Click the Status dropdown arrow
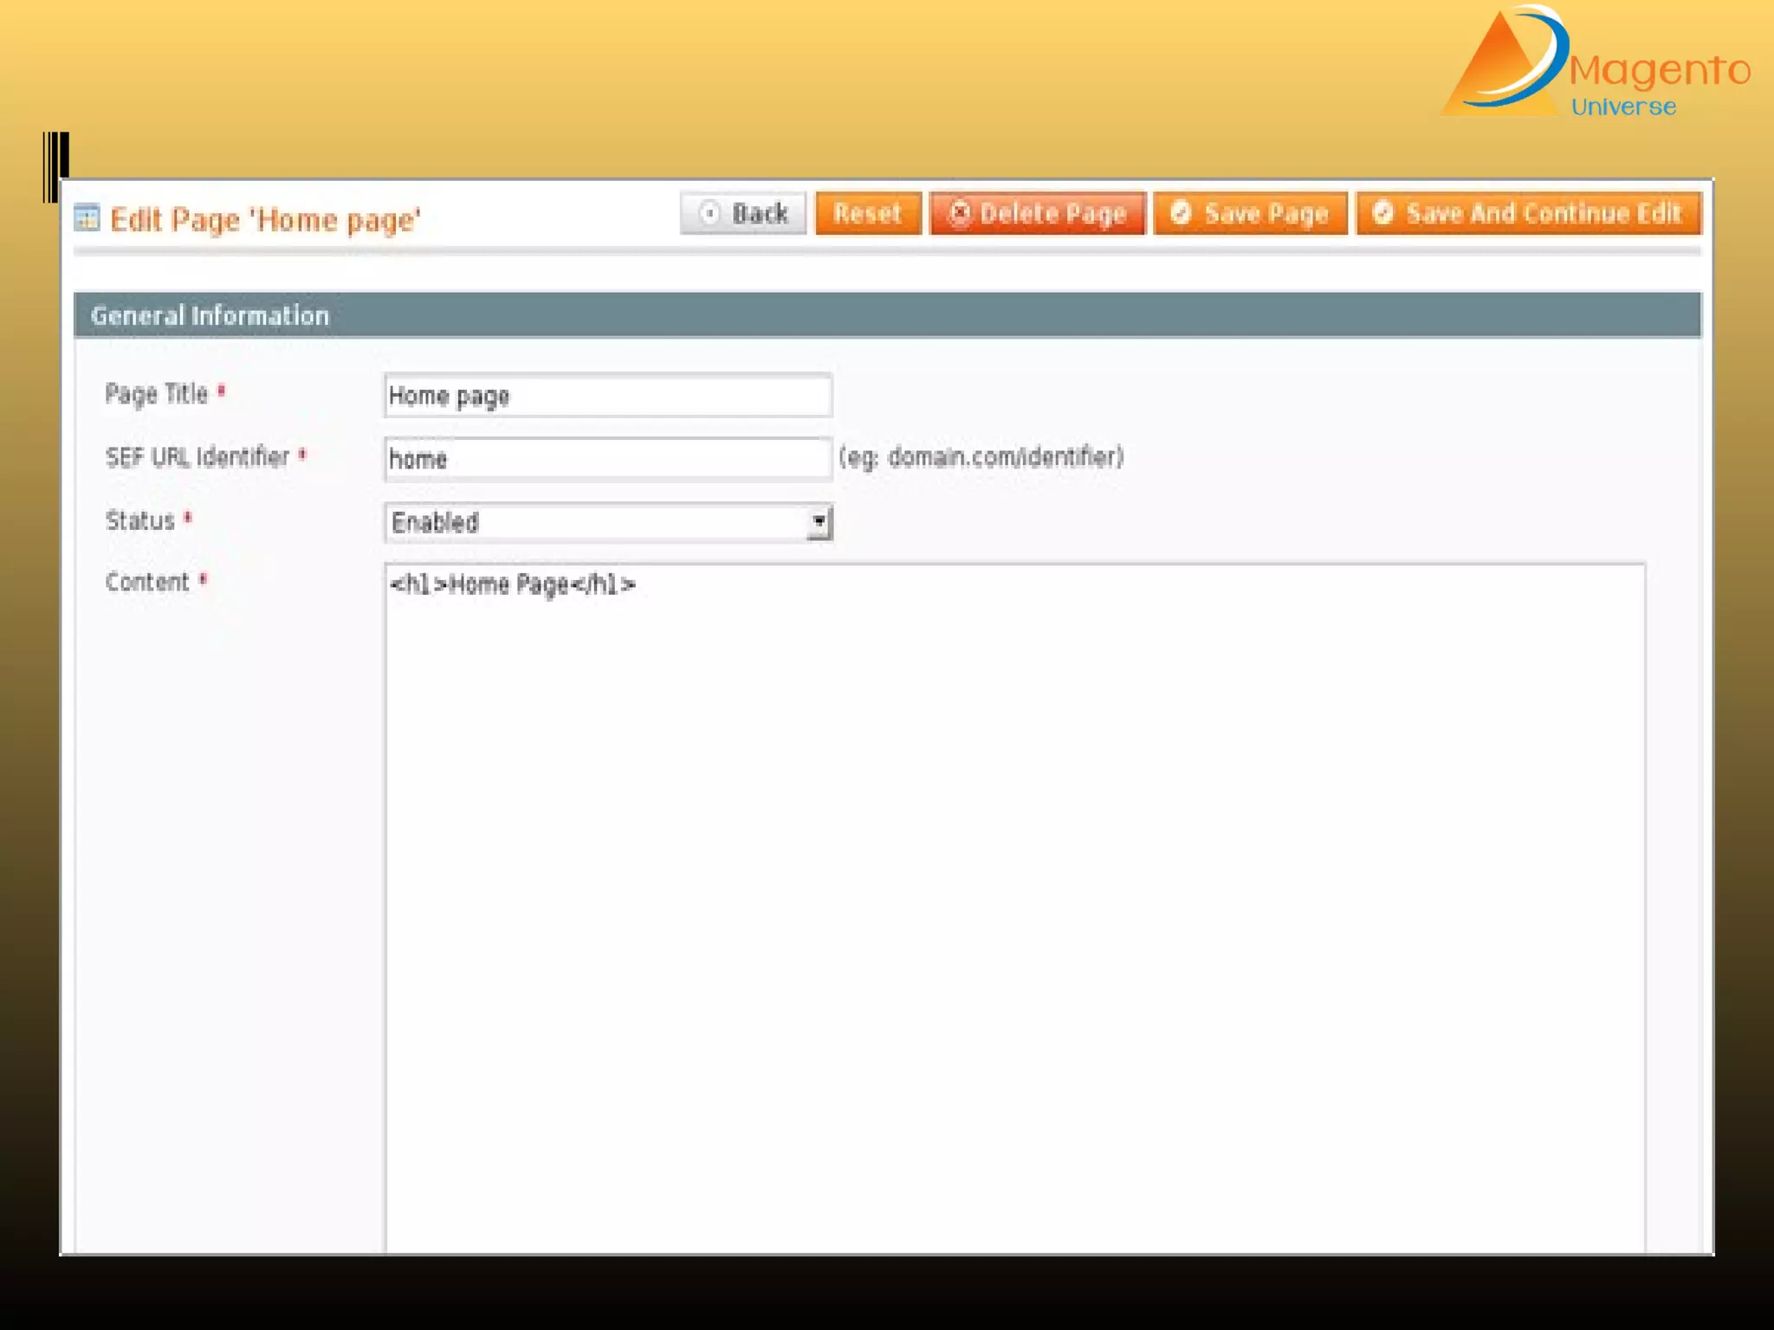Image resolution: width=1774 pixels, height=1330 pixels. click(x=819, y=523)
